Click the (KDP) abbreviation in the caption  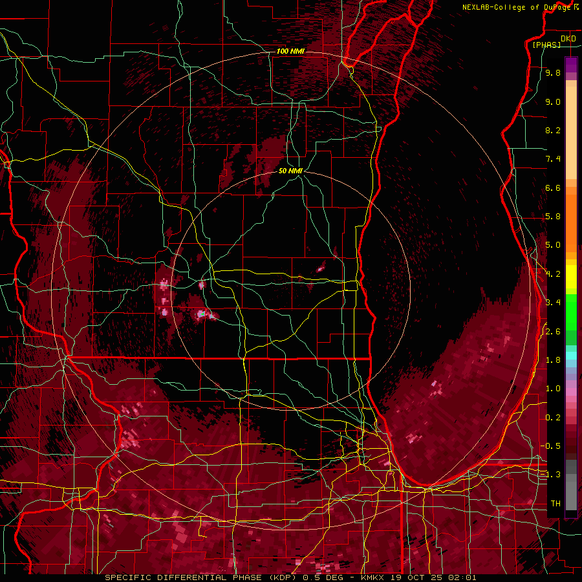tap(282, 577)
